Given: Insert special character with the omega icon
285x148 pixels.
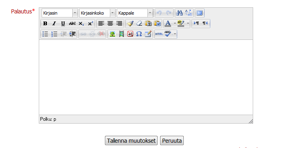Looking at the screenshot, I should (139, 34).
